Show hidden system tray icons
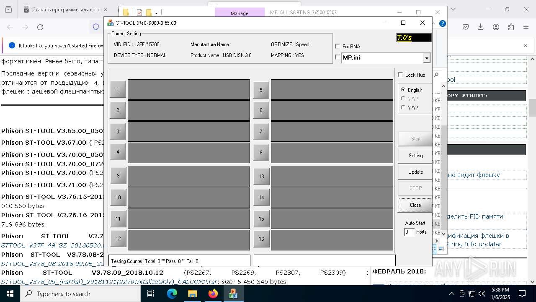The height and width of the screenshot is (302, 536). click(452, 294)
